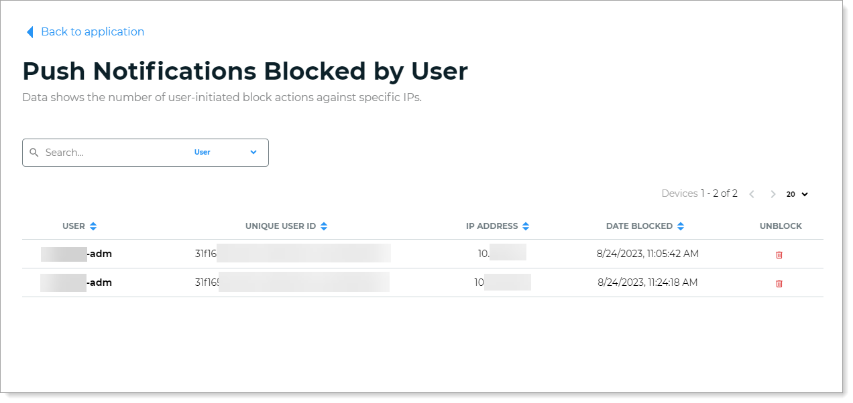
Task: Unblock the device blocked at 11:05:42 AM
Action: pyautogui.click(x=779, y=254)
